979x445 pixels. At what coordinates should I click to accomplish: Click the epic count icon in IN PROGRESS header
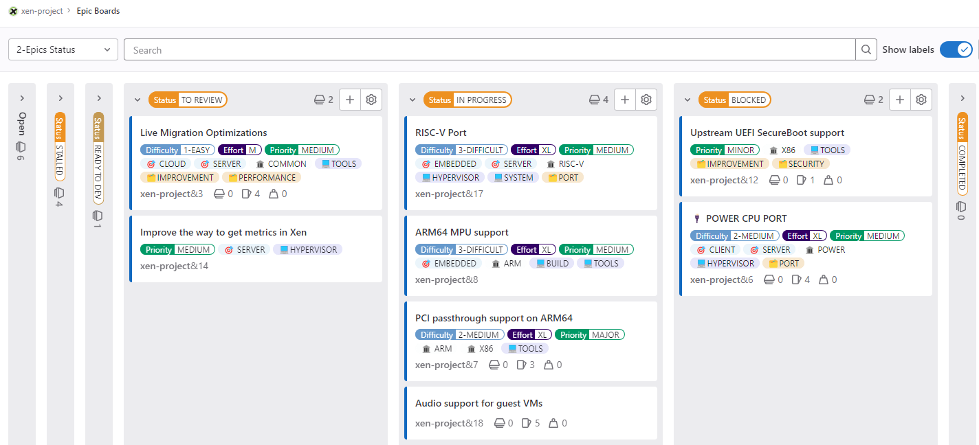pyautogui.click(x=593, y=99)
